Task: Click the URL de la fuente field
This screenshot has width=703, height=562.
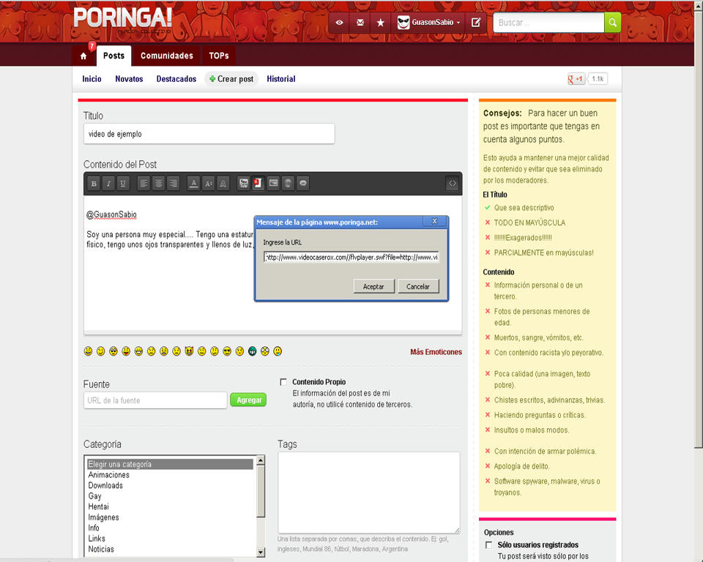Action: point(155,400)
